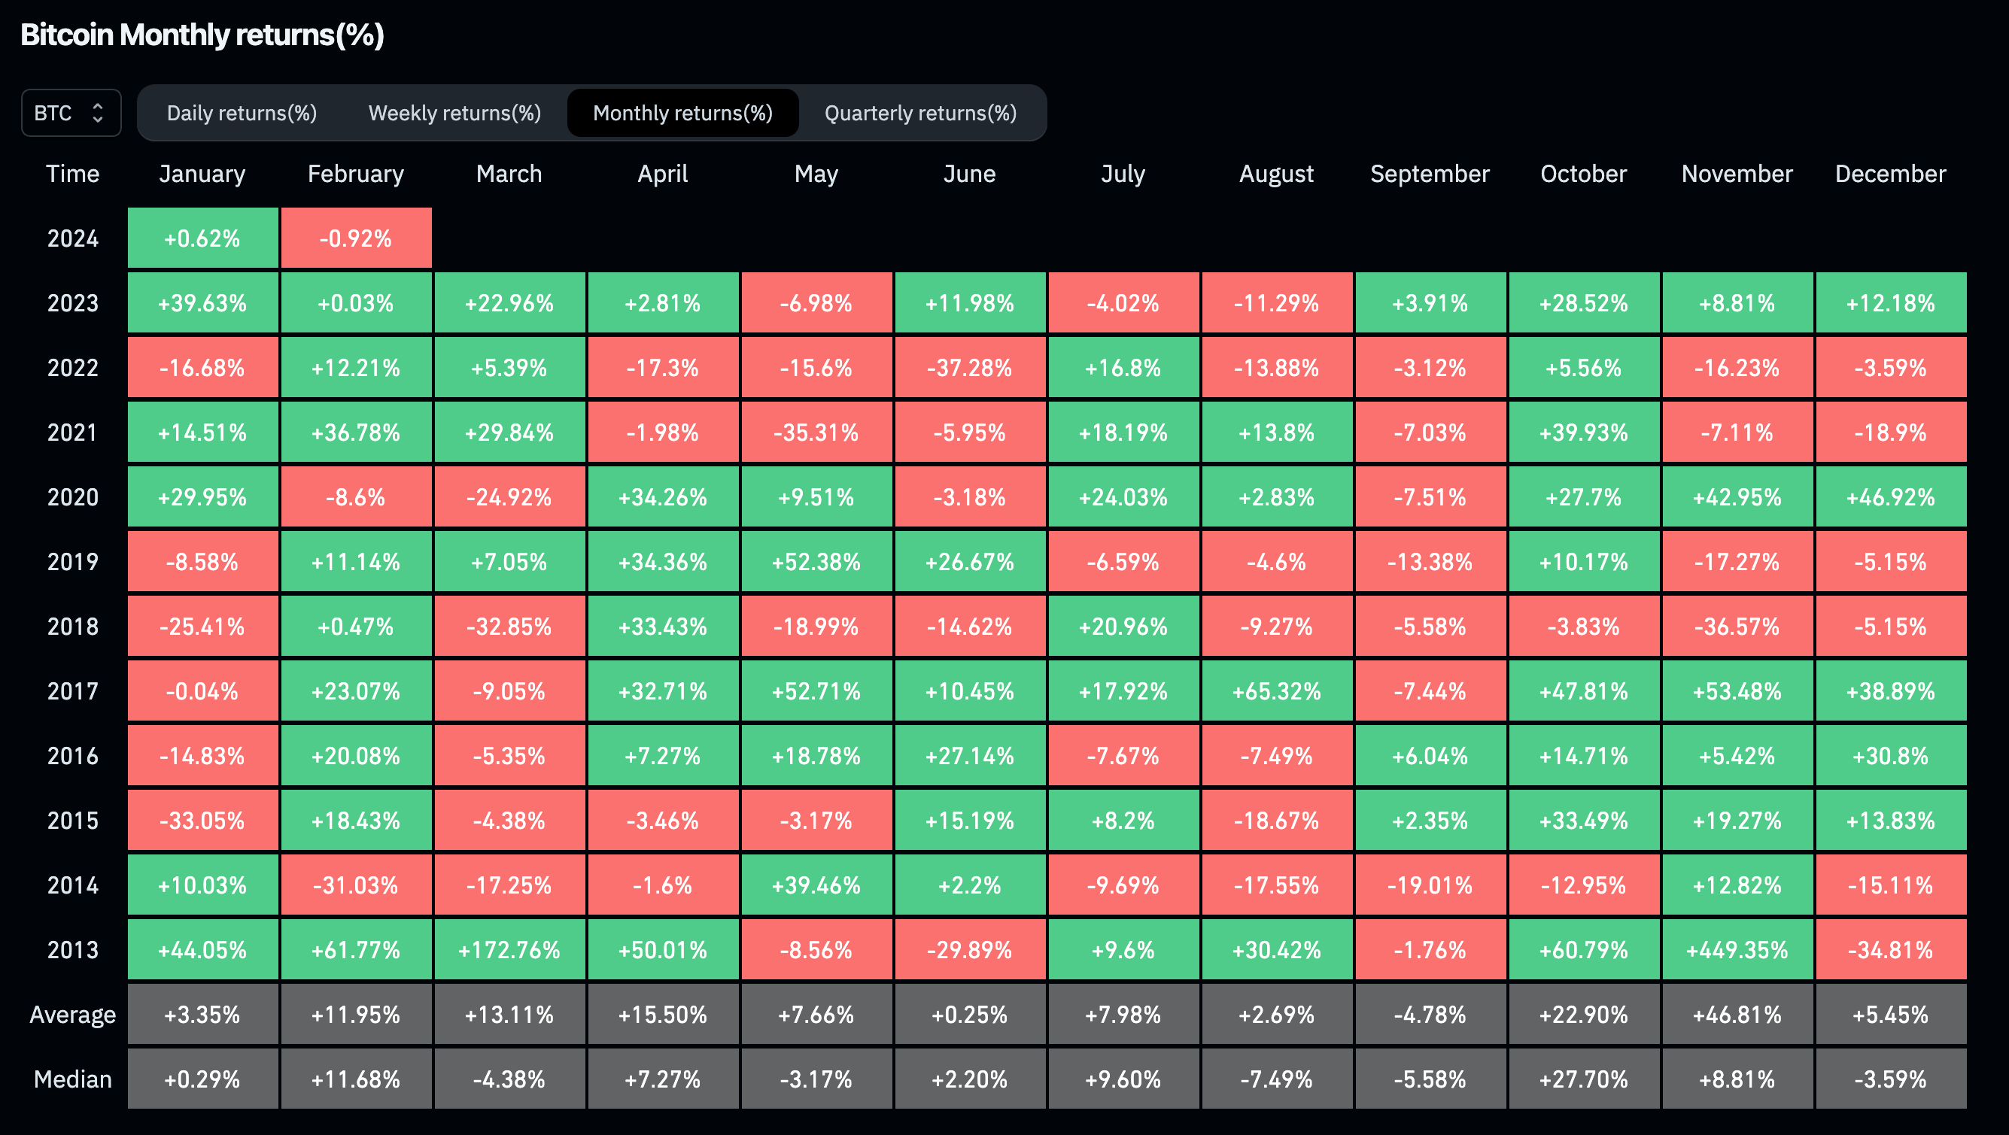The height and width of the screenshot is (1135, 2009).
Task: Click the 2013 November +449.35% cell
Action: pos(1737,949)
